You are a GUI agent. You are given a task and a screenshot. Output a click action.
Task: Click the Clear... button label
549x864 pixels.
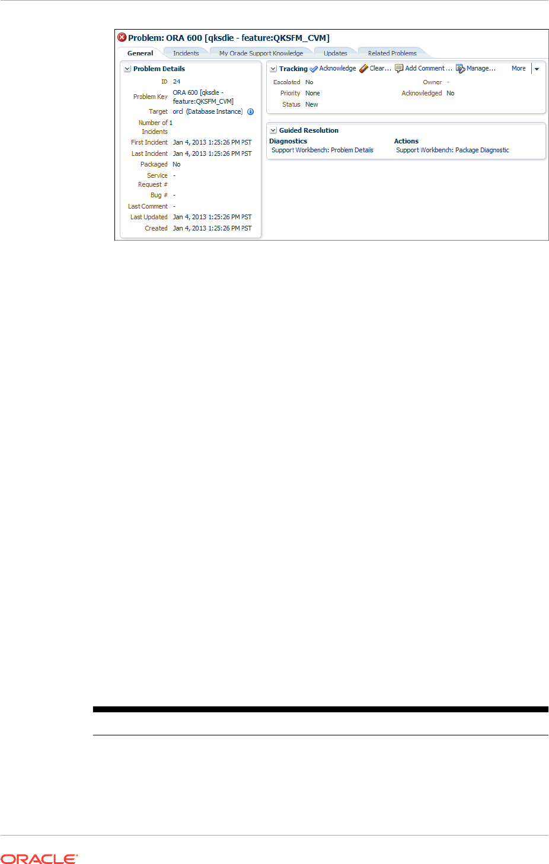(380, 68)
